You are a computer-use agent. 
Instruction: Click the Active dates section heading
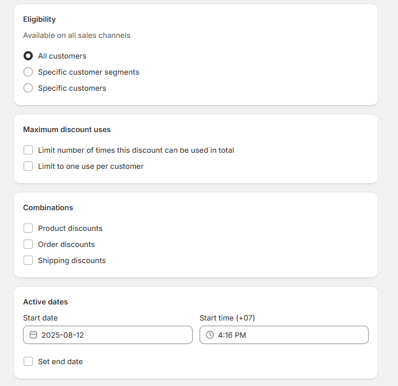pyautogui.click(x=45, y=302)
